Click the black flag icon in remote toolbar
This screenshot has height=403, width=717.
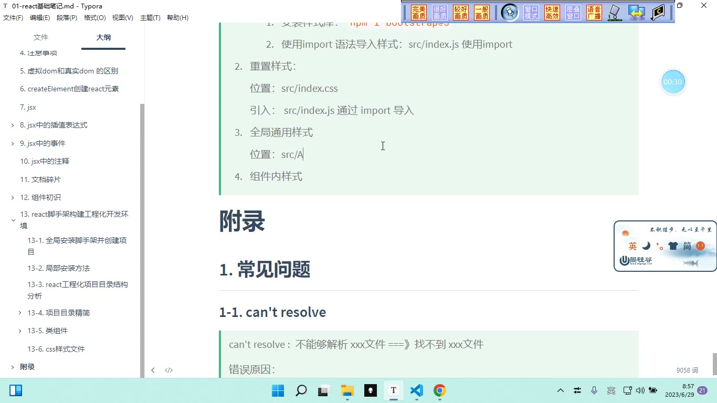[x=658, y=13]
